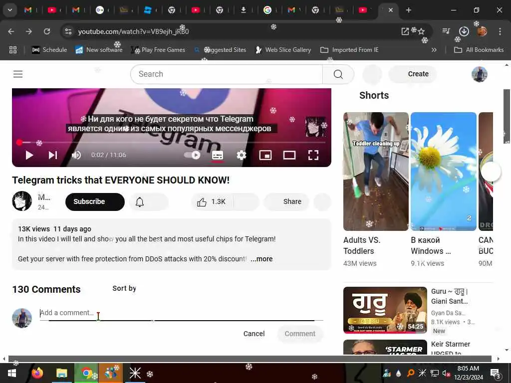511x383 pixels.
Task: Open the daisy Windows short
Action: (444, 172)
